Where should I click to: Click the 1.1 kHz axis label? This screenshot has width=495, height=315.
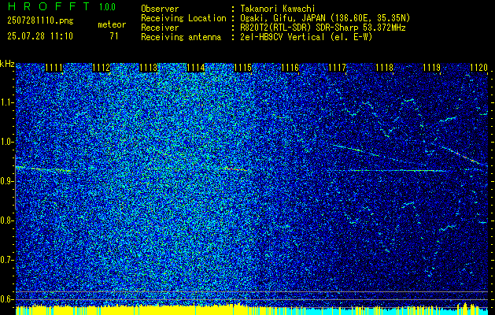[x=6, y=102]
